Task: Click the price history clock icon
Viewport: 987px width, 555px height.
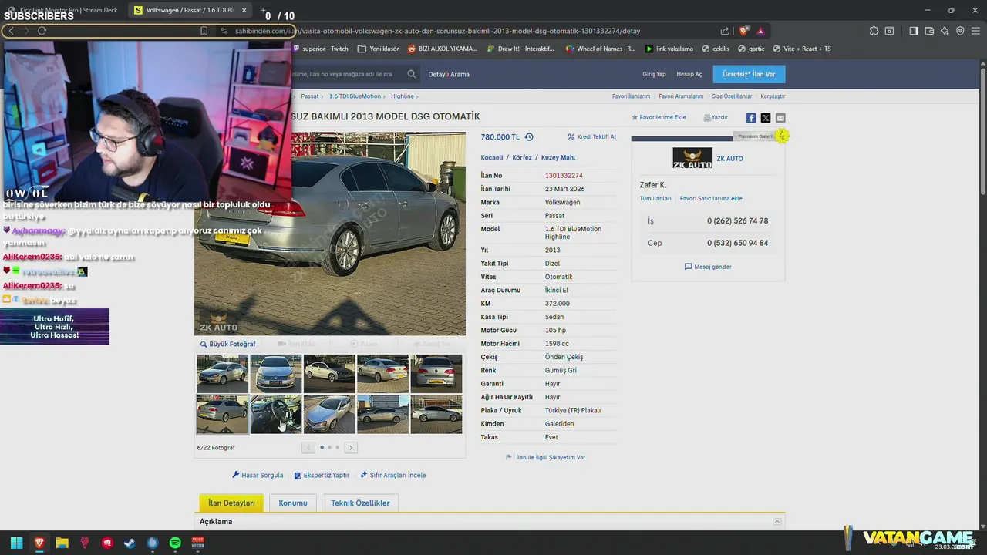Action: (529, 137)
